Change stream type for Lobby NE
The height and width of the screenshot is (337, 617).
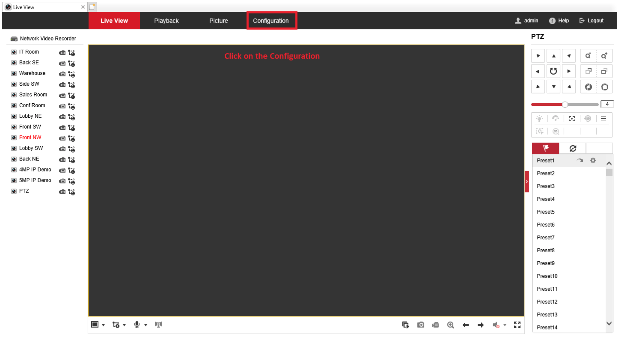[x=71, y=117]
